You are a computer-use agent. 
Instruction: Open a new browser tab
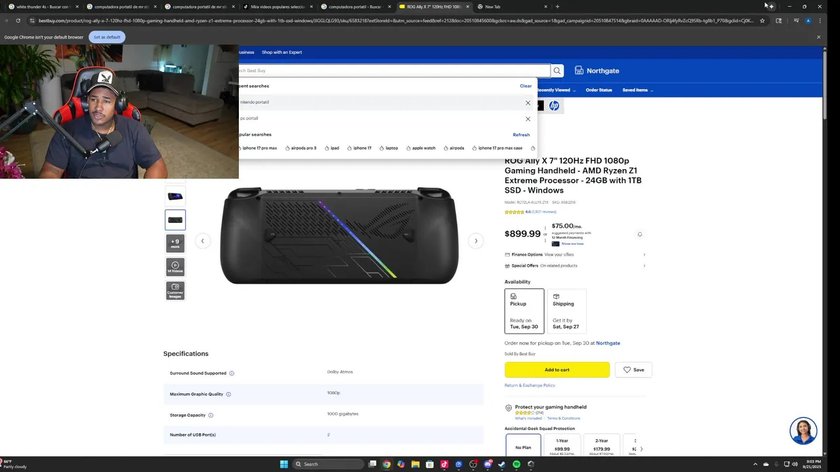pos(557,7)
